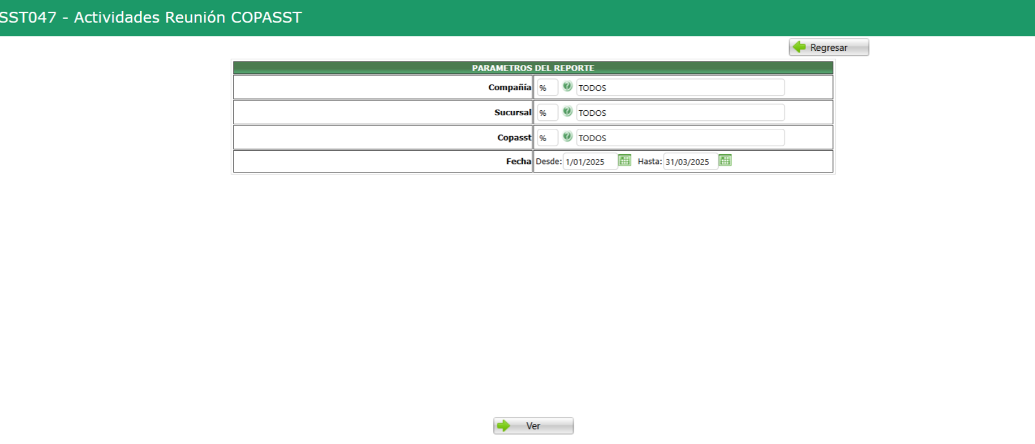The width and height of the screenshot is (1035, 444).
Task: Click the PARAMETROS DEL REPORTE header
Action: point(533,68)
